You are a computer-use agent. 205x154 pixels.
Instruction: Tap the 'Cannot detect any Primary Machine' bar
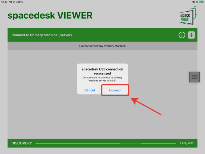point(102,46)
